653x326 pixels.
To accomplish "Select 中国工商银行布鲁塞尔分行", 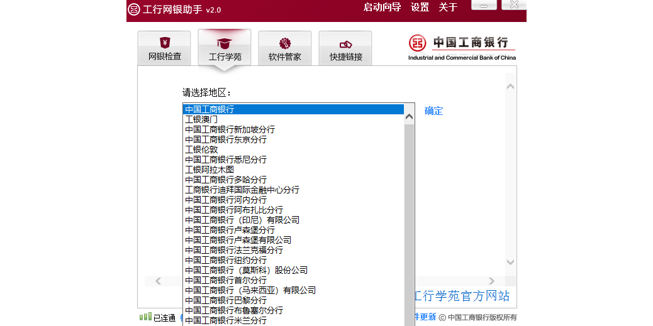I will tap(293, 310).
